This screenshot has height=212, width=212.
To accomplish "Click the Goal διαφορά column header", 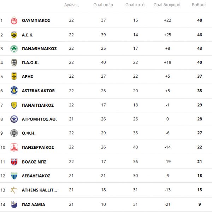I will (167, 5).
